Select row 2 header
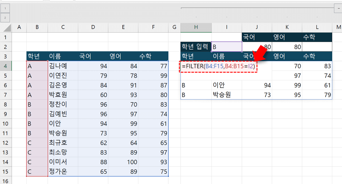The height and width of the screenshot is (184, 342). 6,47
